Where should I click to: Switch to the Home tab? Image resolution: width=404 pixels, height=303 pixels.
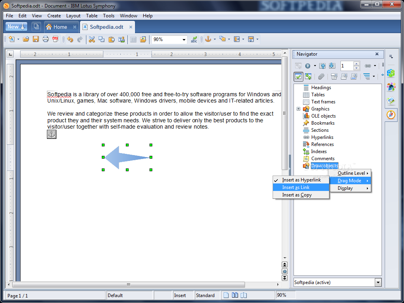tap(60, 27)
